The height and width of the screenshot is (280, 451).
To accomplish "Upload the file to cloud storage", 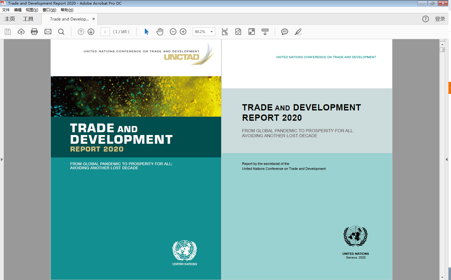I will click(21, 32).
